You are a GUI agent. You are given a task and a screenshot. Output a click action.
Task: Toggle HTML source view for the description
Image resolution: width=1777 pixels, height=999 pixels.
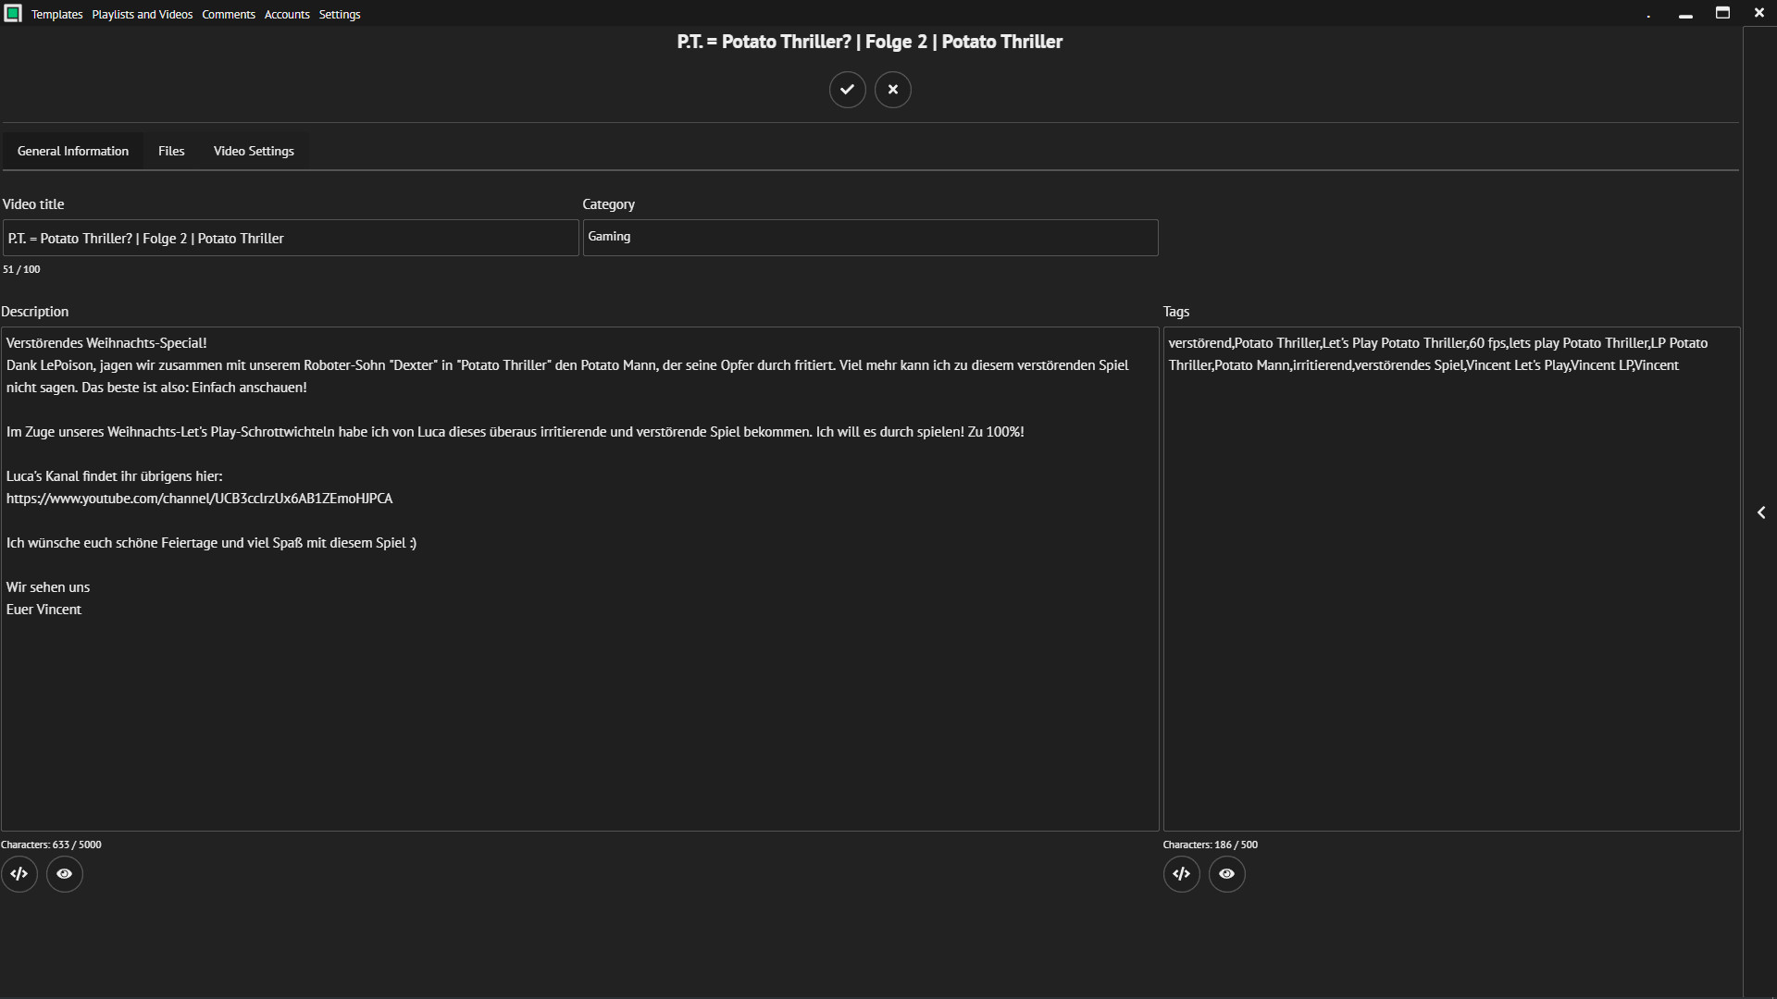coord(19,873)
